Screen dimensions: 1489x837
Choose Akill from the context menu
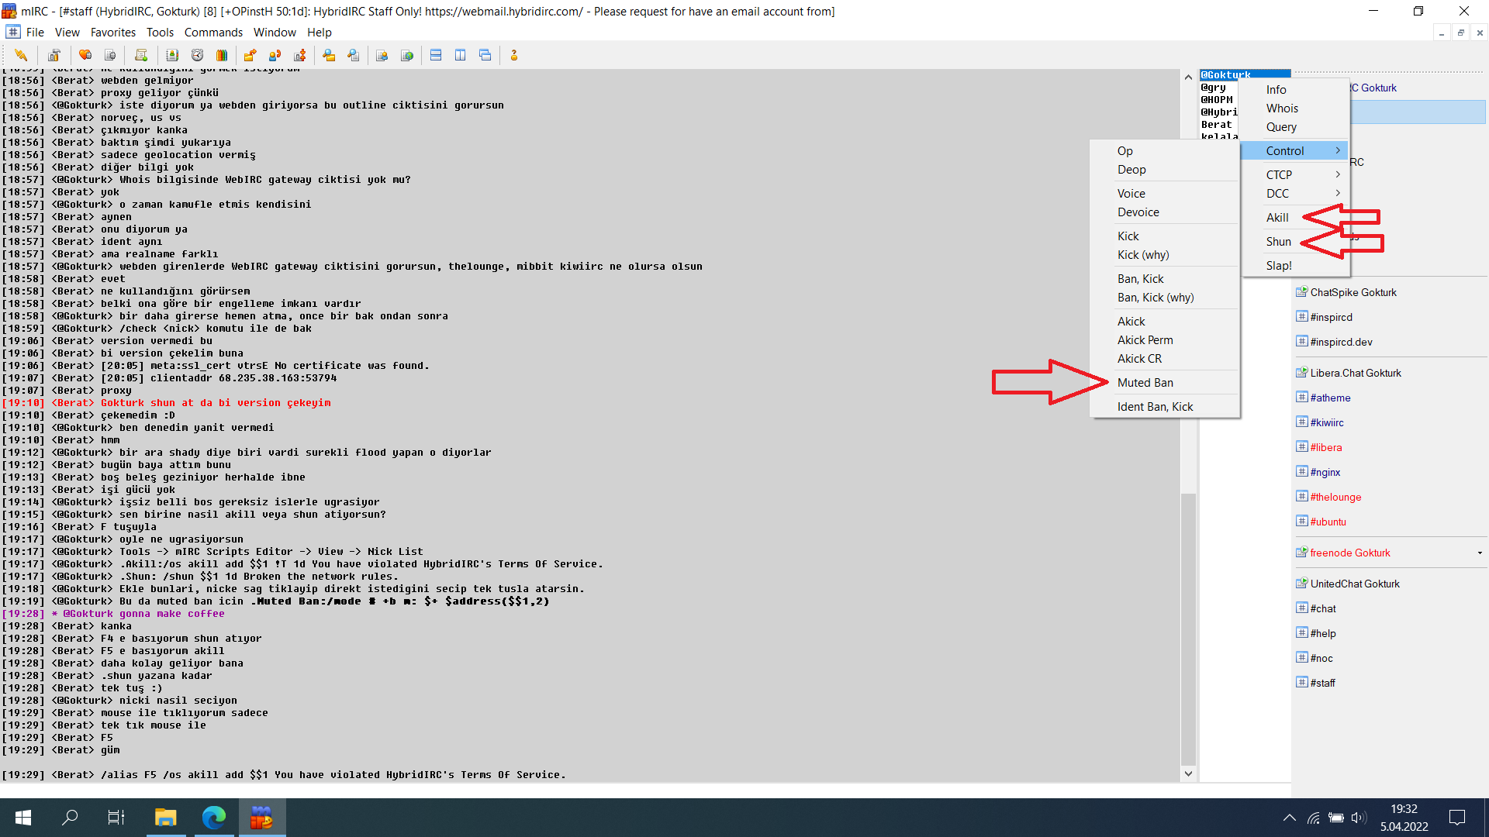(1277, 217)
